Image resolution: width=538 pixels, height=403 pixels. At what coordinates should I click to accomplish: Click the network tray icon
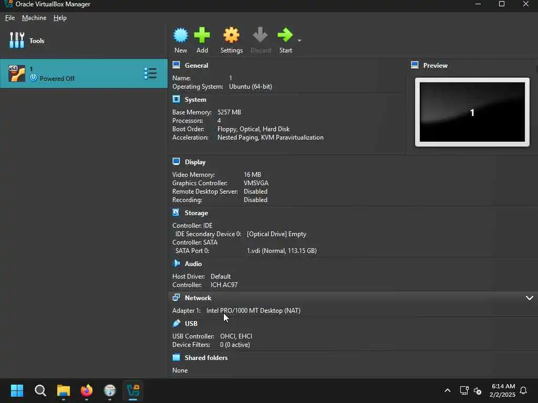464,390
